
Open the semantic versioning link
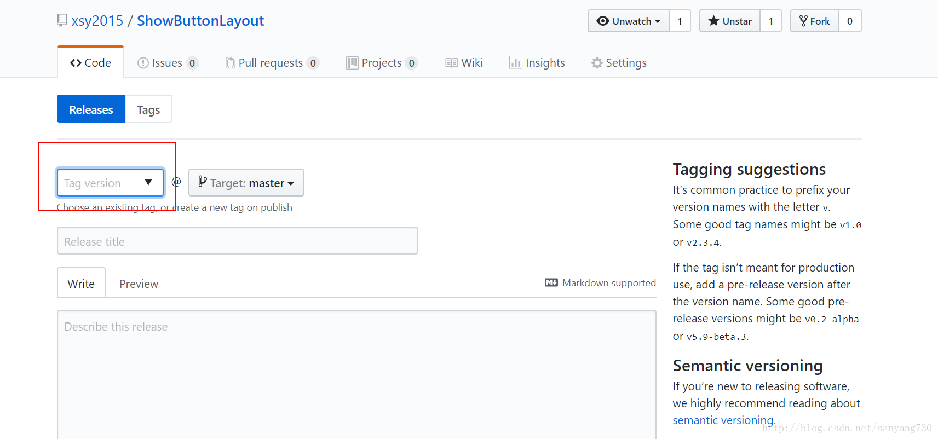[723, 420]
